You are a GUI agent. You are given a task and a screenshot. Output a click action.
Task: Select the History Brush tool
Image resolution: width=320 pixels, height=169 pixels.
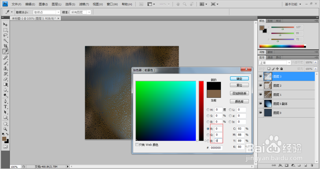pyautogui.click(x=5, y=74)
